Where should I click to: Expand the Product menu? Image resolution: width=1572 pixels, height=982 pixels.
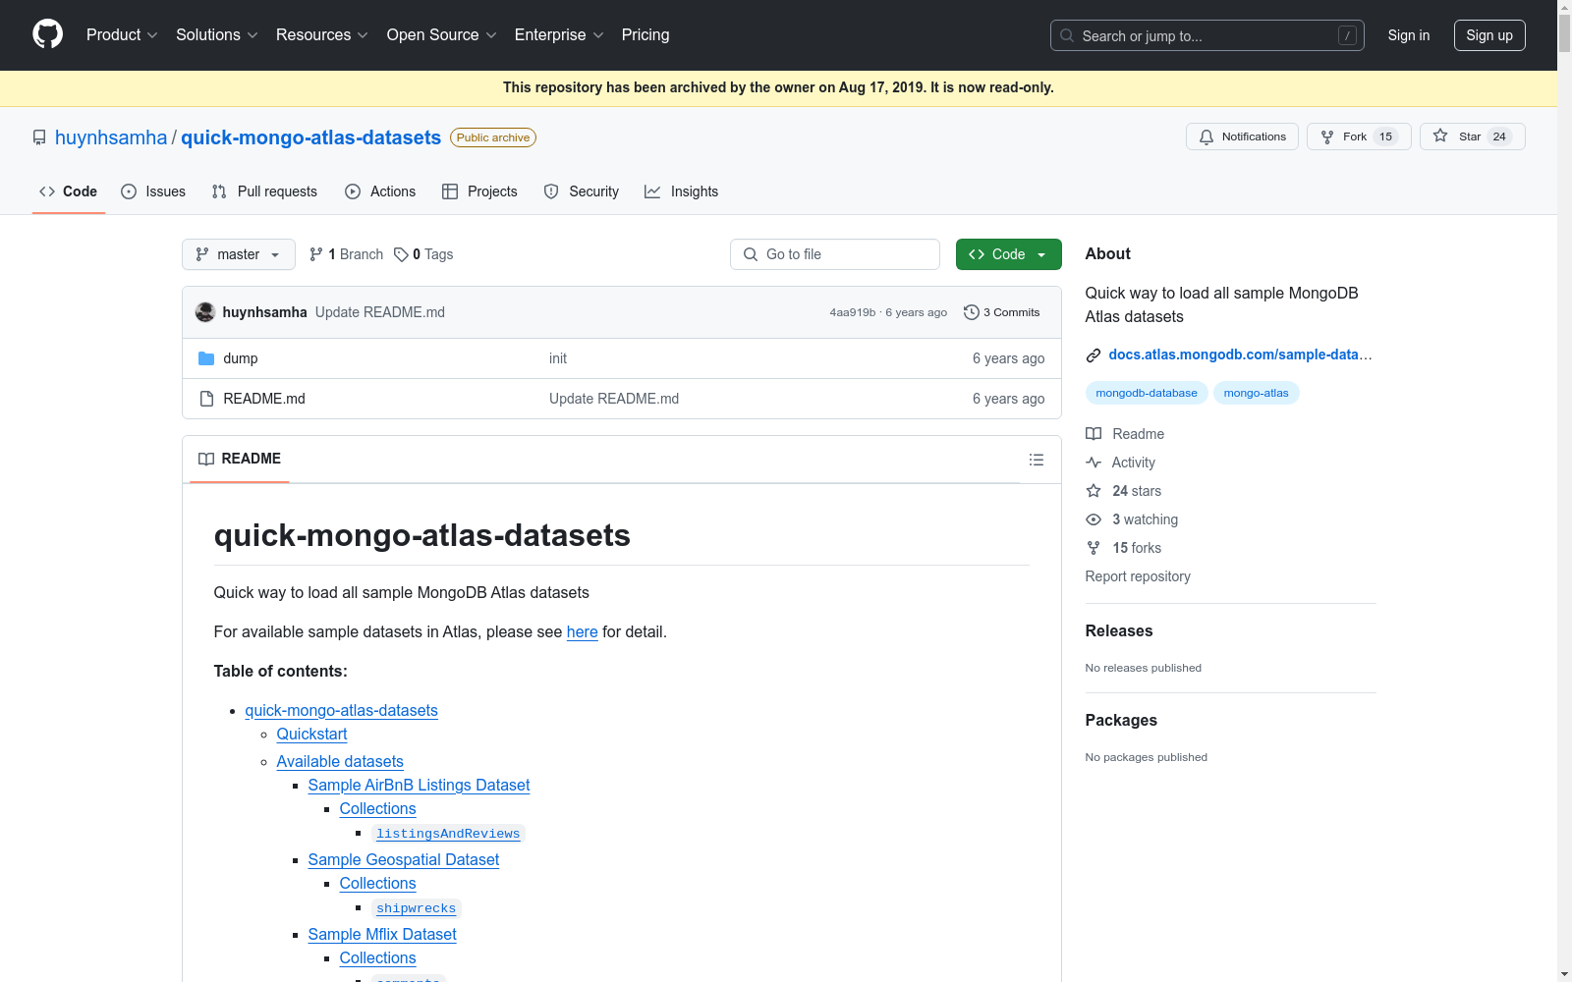click(122, 34)
